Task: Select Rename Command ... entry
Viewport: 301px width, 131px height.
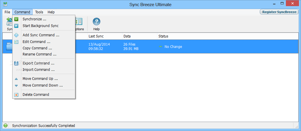Action: point(44,54)
